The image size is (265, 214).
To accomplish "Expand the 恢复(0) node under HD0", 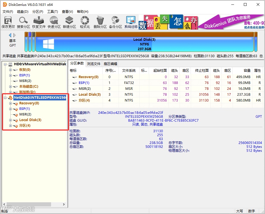I will pos(11,70).
